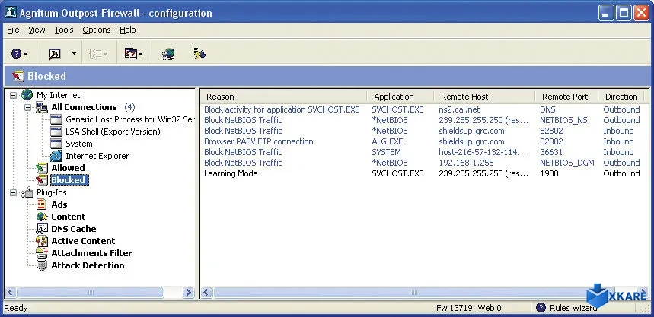Open the help icon dropdown arrow
654x317 pixels.
click(26, 54)
